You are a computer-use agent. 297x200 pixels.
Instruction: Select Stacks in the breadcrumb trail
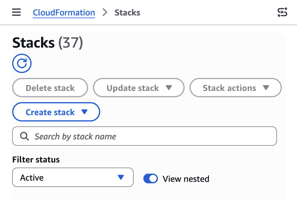(x=127, y=12)
